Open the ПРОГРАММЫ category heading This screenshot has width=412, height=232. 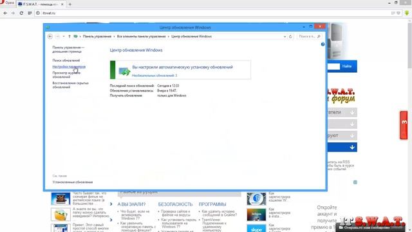[212, 204]
